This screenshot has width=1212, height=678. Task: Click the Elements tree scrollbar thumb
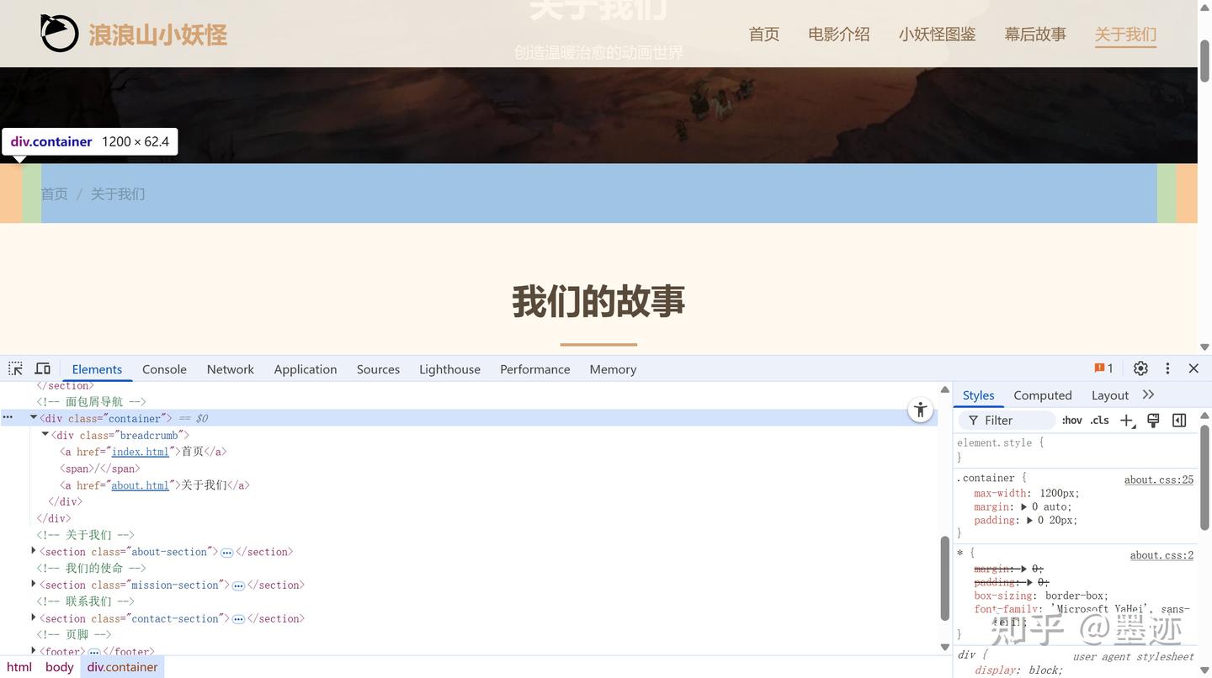click(x=944, y=577)
